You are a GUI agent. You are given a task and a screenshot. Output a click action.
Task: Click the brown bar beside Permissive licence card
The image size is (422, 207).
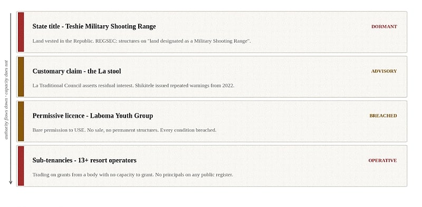[21, 121]
